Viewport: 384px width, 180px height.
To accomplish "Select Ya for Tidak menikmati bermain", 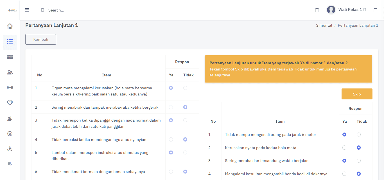I will click(x=171, y=172).
